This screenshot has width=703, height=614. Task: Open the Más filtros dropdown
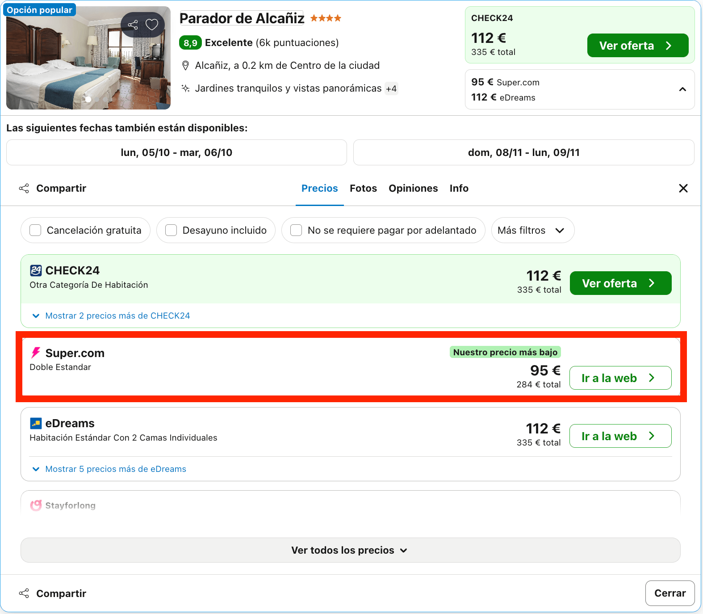click(533, 230)
